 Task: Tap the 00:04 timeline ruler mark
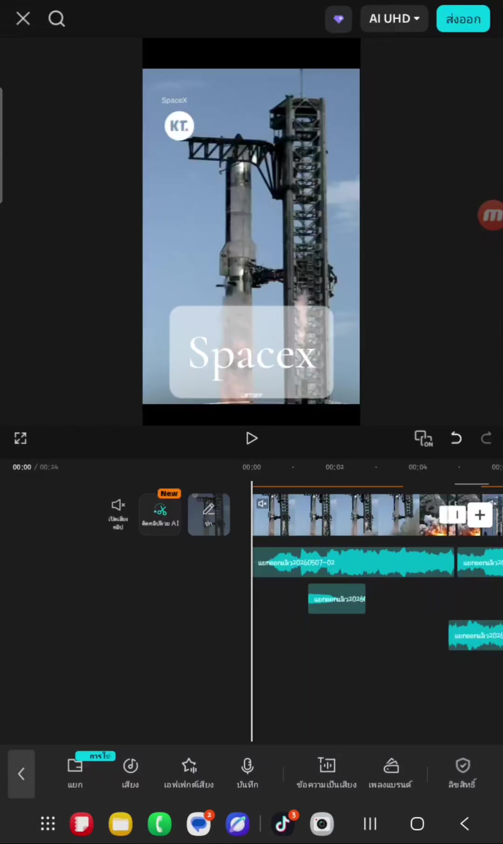coord(418,467)
